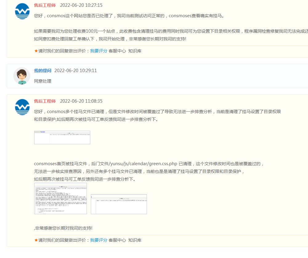Viewport: 308px width, 258px height.
Task: Click the engineer avatar on the 10:27:15 reply
Action: pyautogui.click(x=22, y=11)
